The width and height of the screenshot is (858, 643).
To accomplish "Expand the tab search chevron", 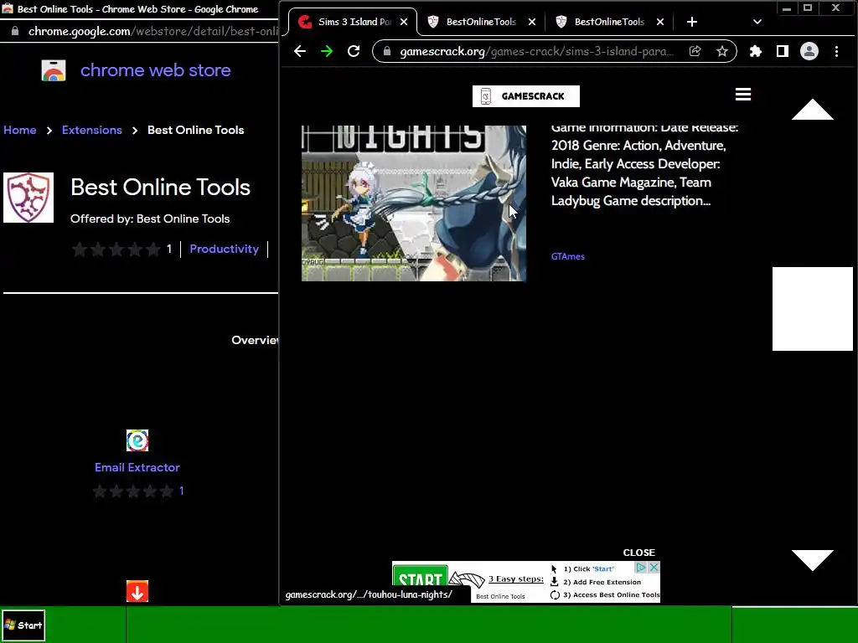I will coord(757,22).
